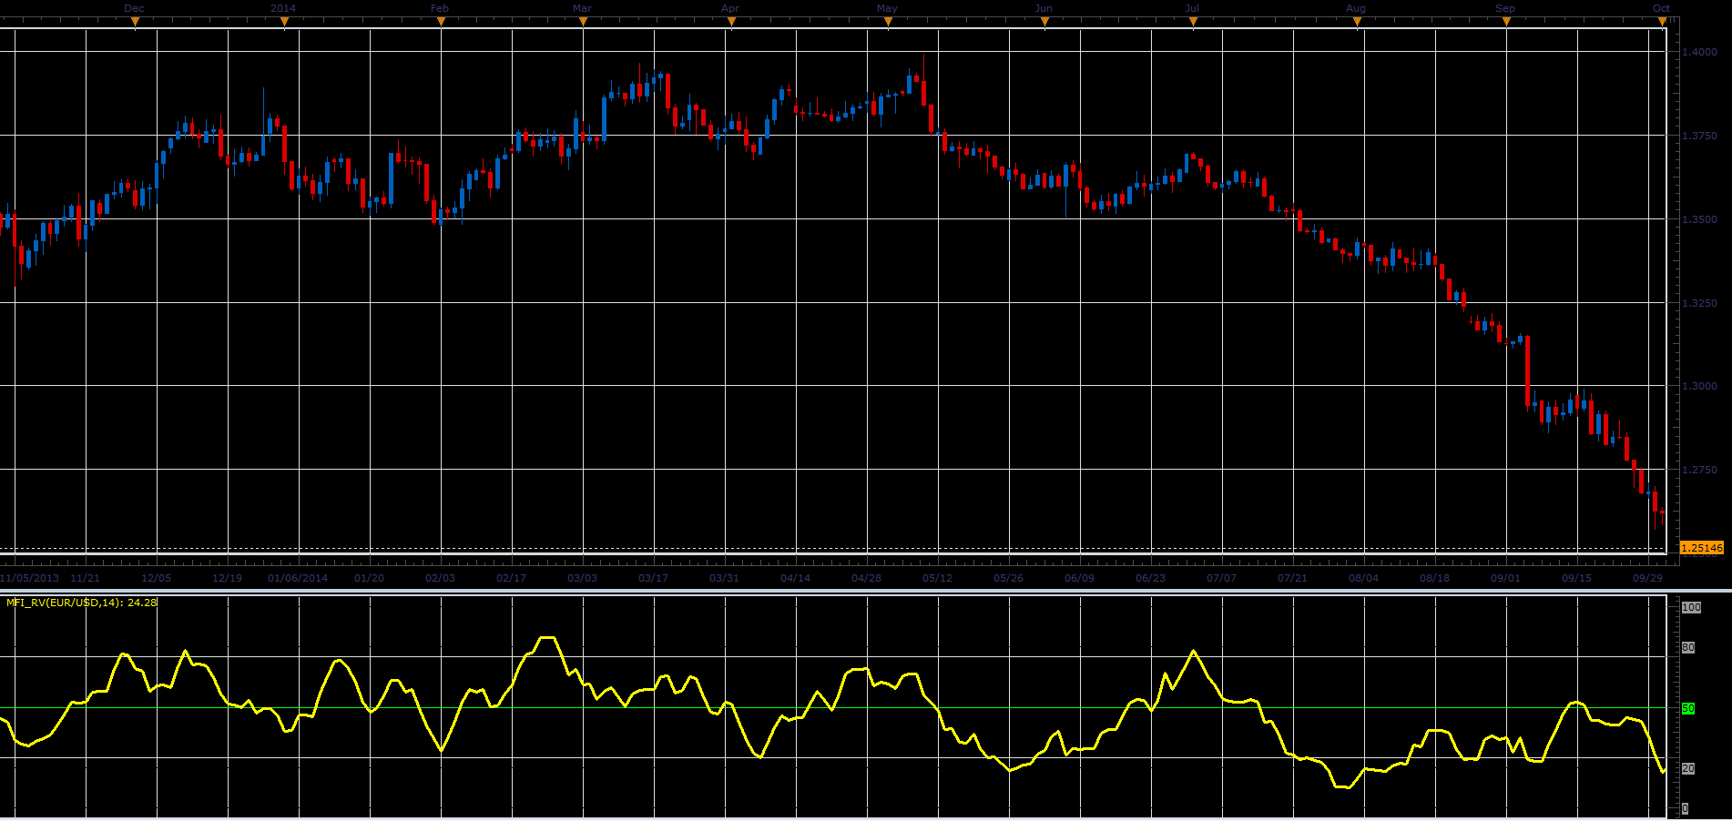Click the 02/17 date label
Image resolution: width=1732 pixels, height=821 pixels.
(512, 578)
